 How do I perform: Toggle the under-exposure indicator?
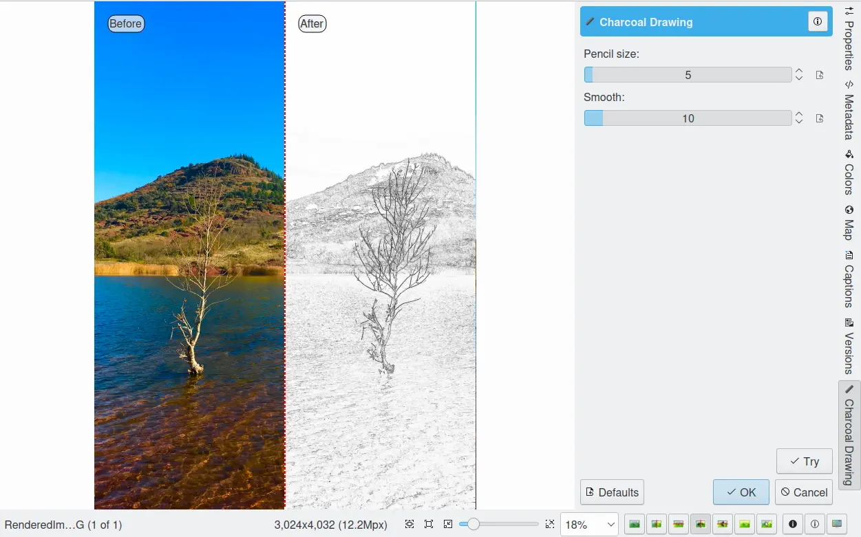coord(793,525)
